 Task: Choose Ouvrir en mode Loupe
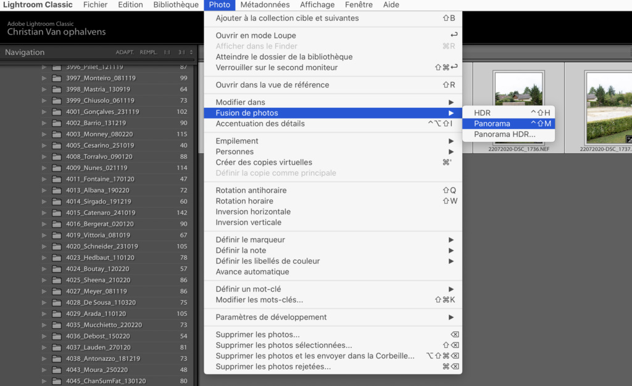point(333,35)
